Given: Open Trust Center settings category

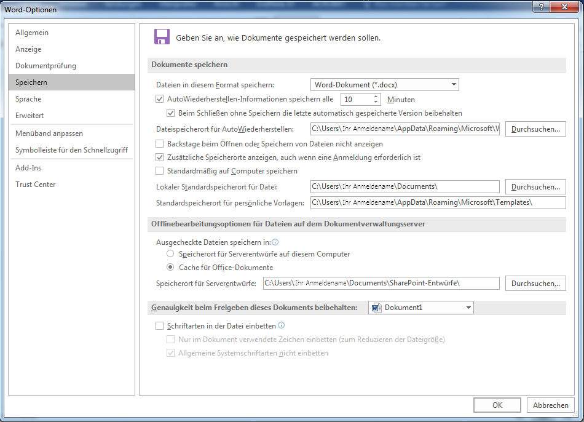Looking at the screenshot, I should [36, 185].
